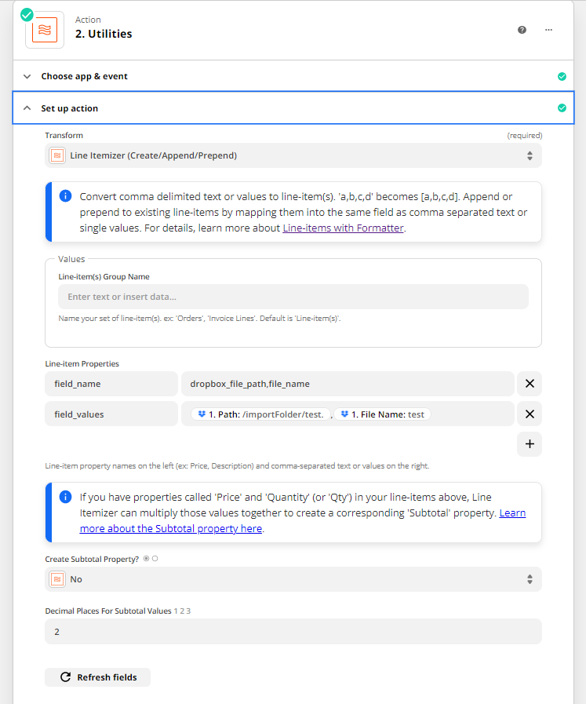Edit the field_name property key
The image size is (586, 704).
[111, 384]
